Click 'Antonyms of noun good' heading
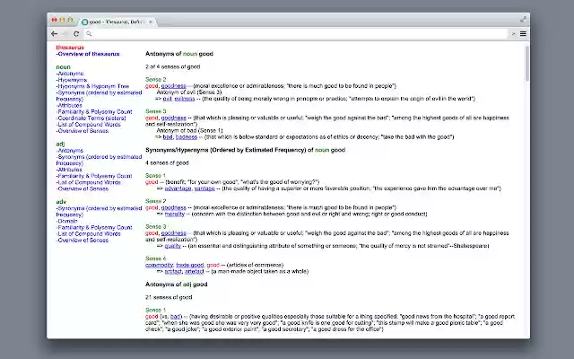Viewport: 574px width, 359px height. coord(179,54)
